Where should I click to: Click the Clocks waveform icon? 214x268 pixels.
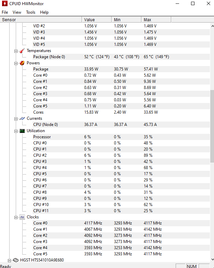(22, 217)
